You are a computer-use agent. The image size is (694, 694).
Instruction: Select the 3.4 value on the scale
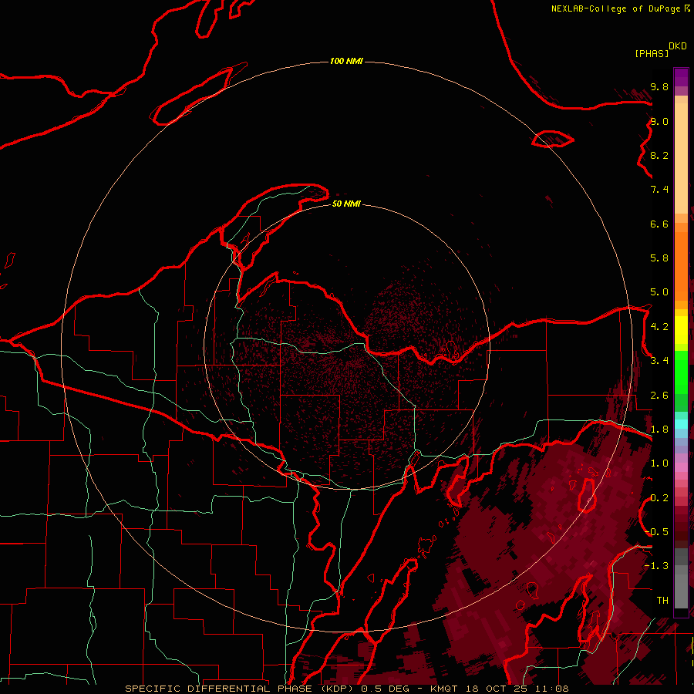pos(659,361)
